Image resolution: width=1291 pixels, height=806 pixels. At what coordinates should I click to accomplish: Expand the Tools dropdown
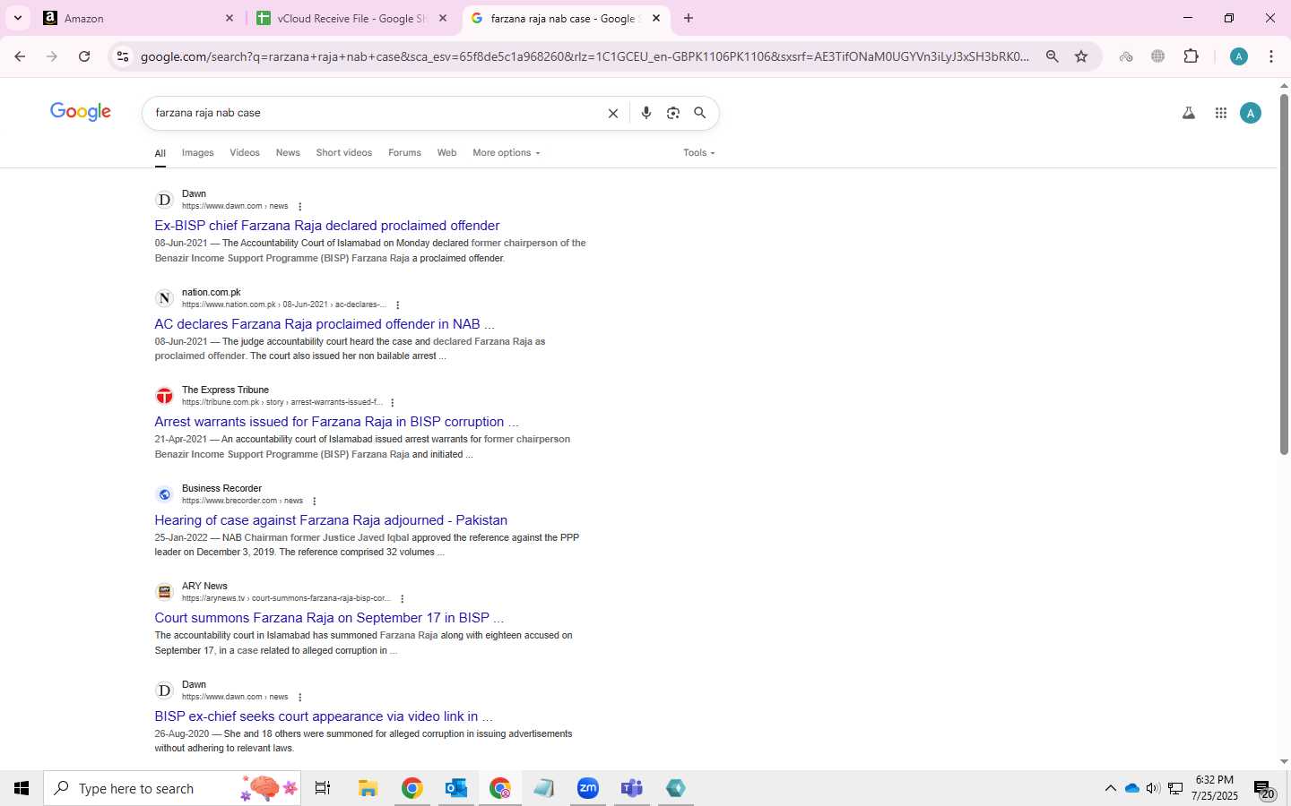tap(699, 153)
